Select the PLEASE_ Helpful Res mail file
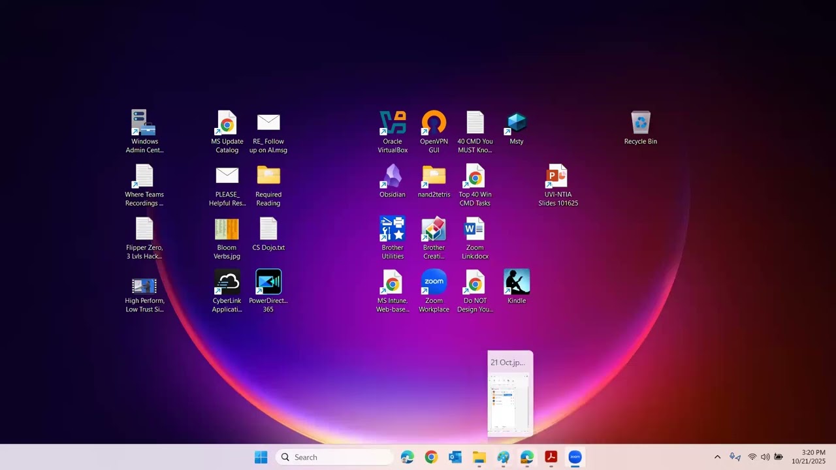 [x=227, y=185]
